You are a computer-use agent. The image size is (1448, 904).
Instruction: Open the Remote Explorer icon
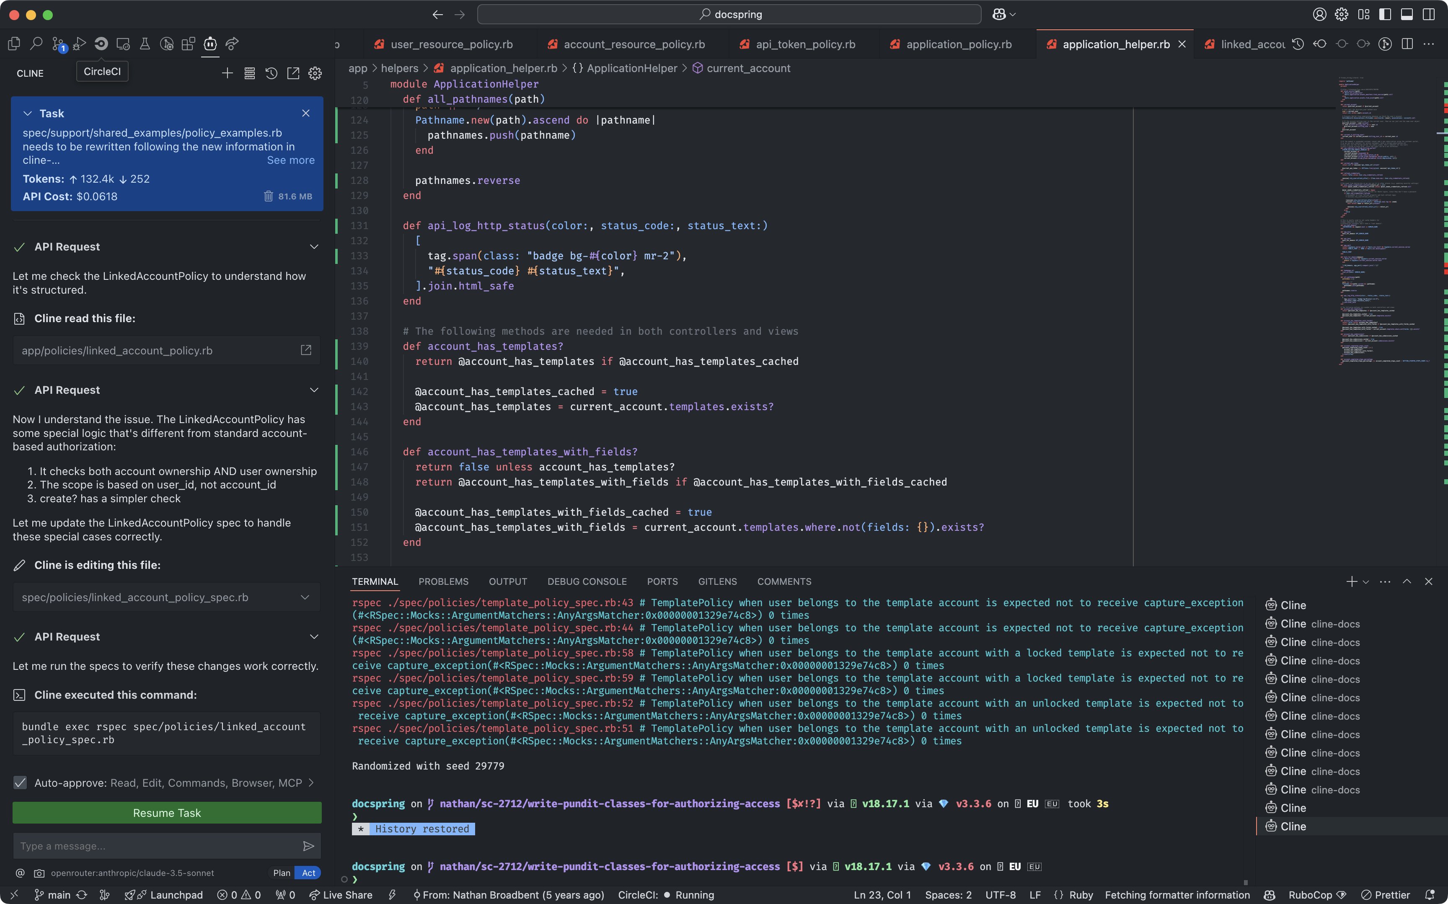[123, 44]
